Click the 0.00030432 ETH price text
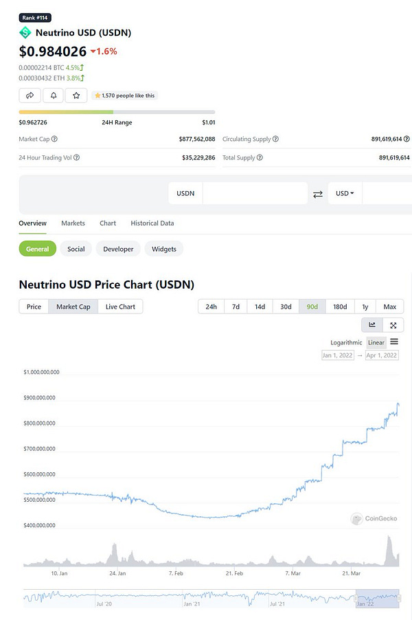Screen dimensions: 412x620 coord(41,78)
